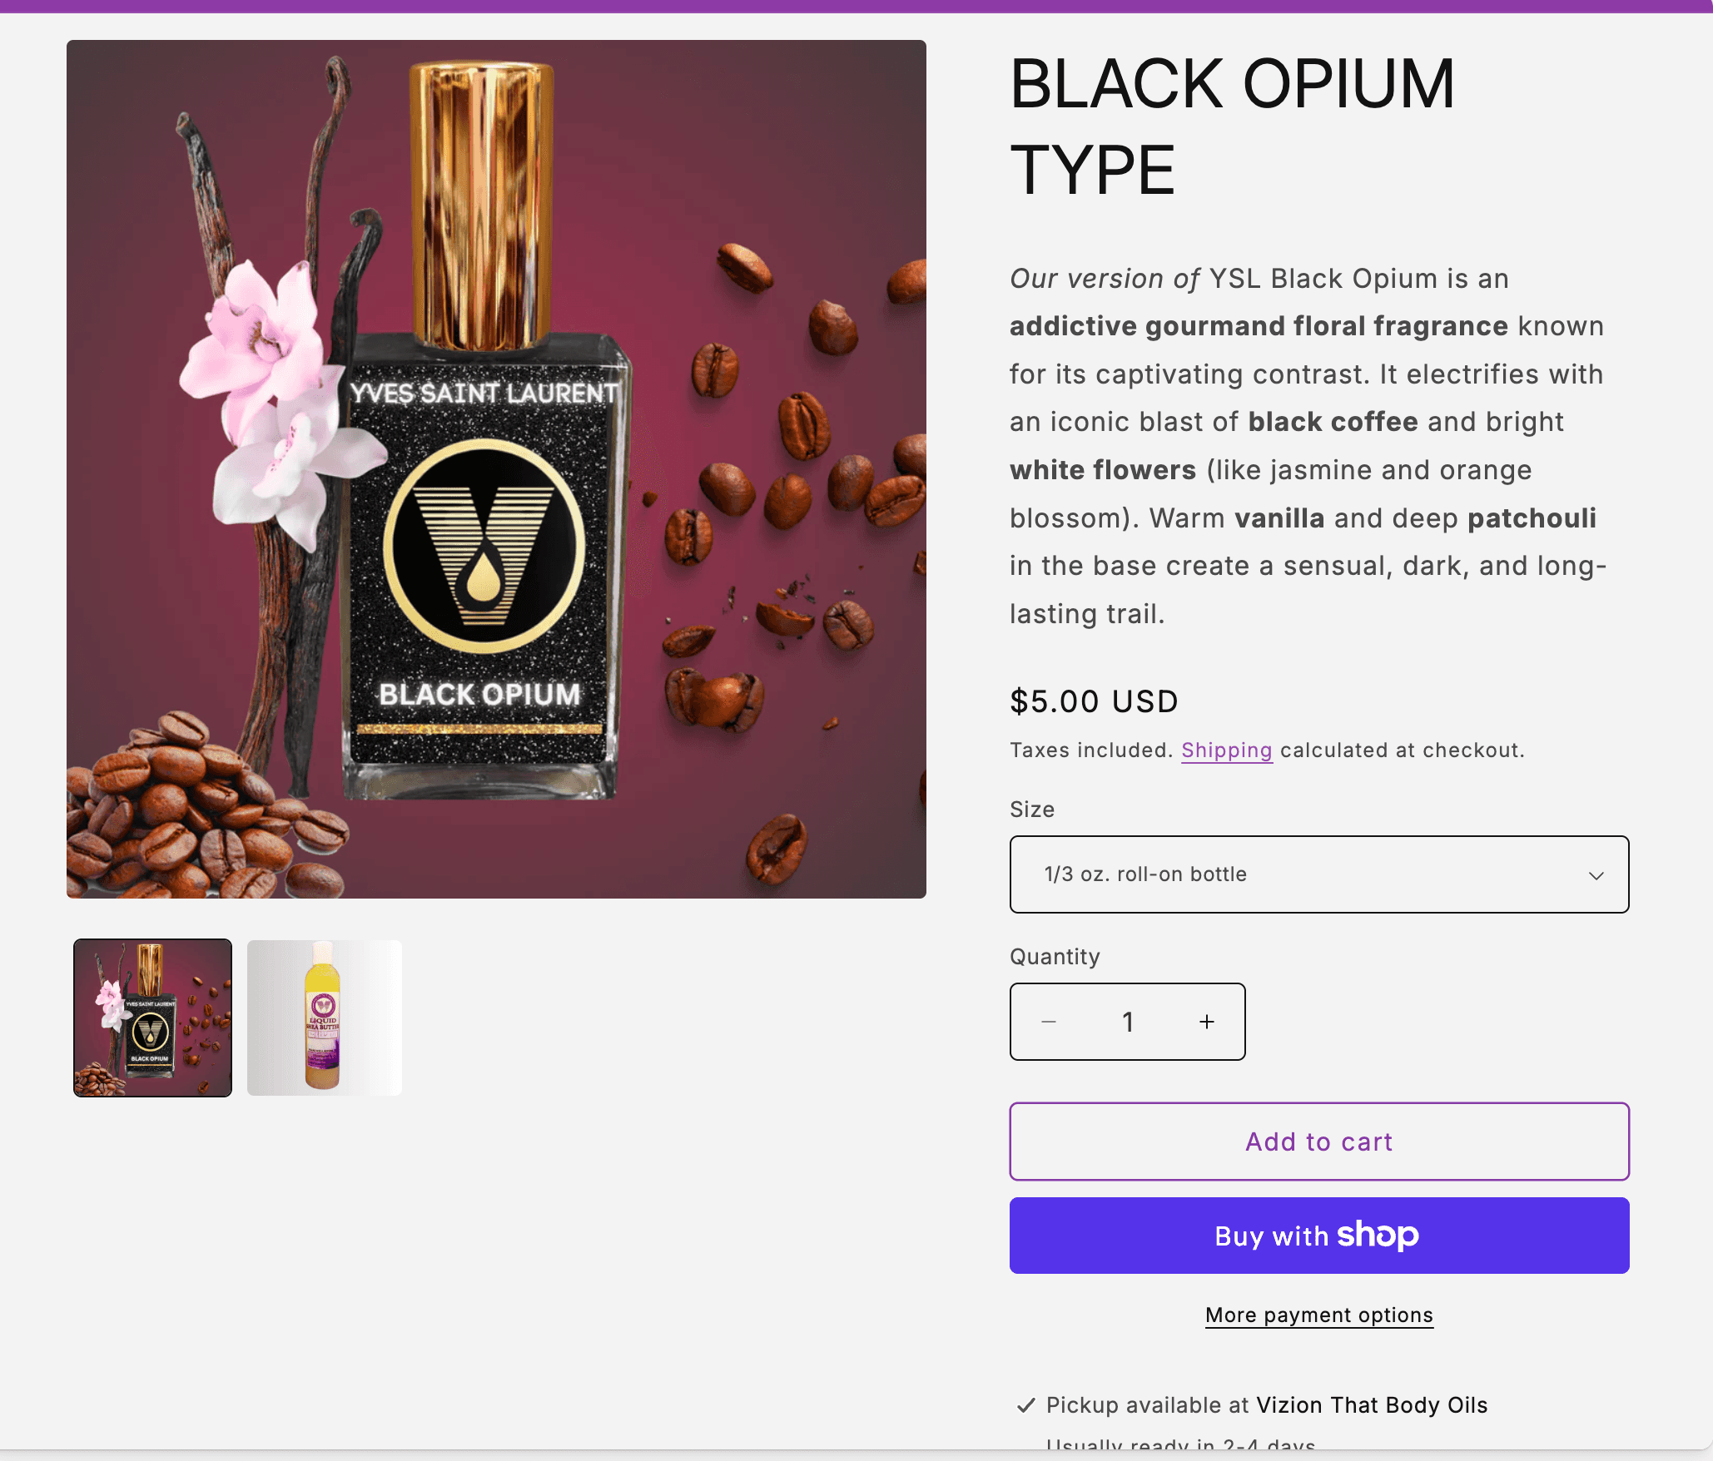
Task: Click the purple announcement bar at top
Action: 856,6
